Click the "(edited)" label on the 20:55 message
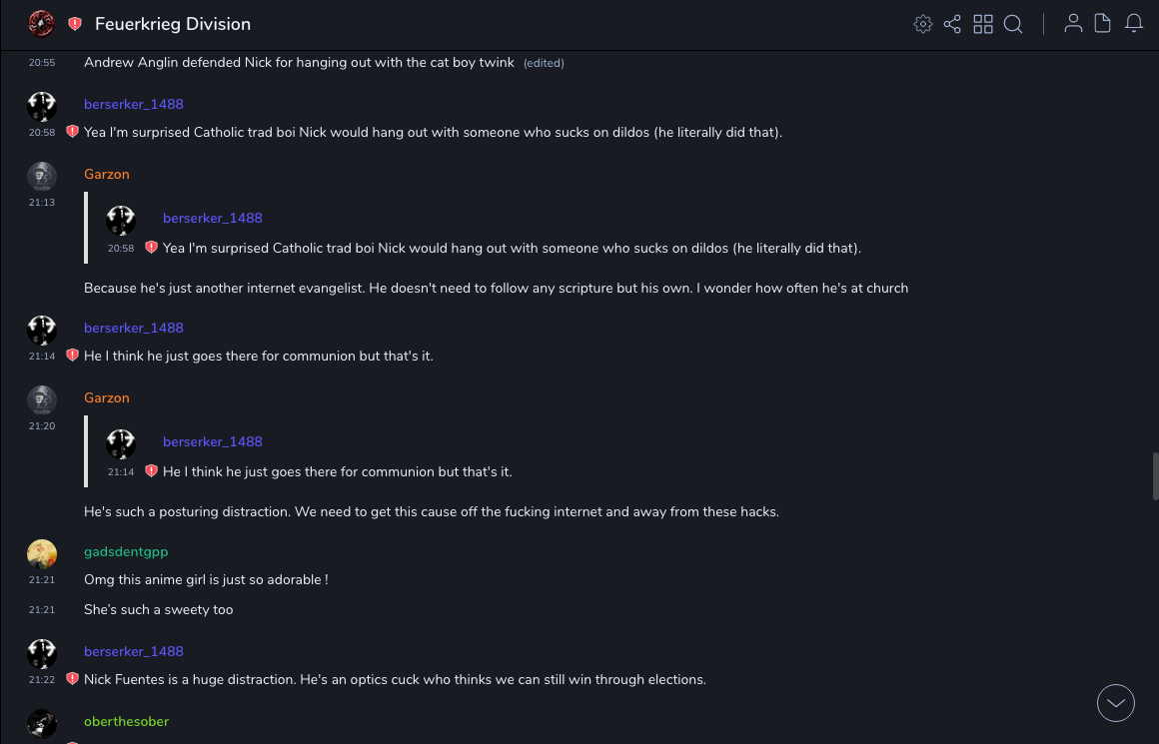The image size is (1159, 744). pos(544,63)
